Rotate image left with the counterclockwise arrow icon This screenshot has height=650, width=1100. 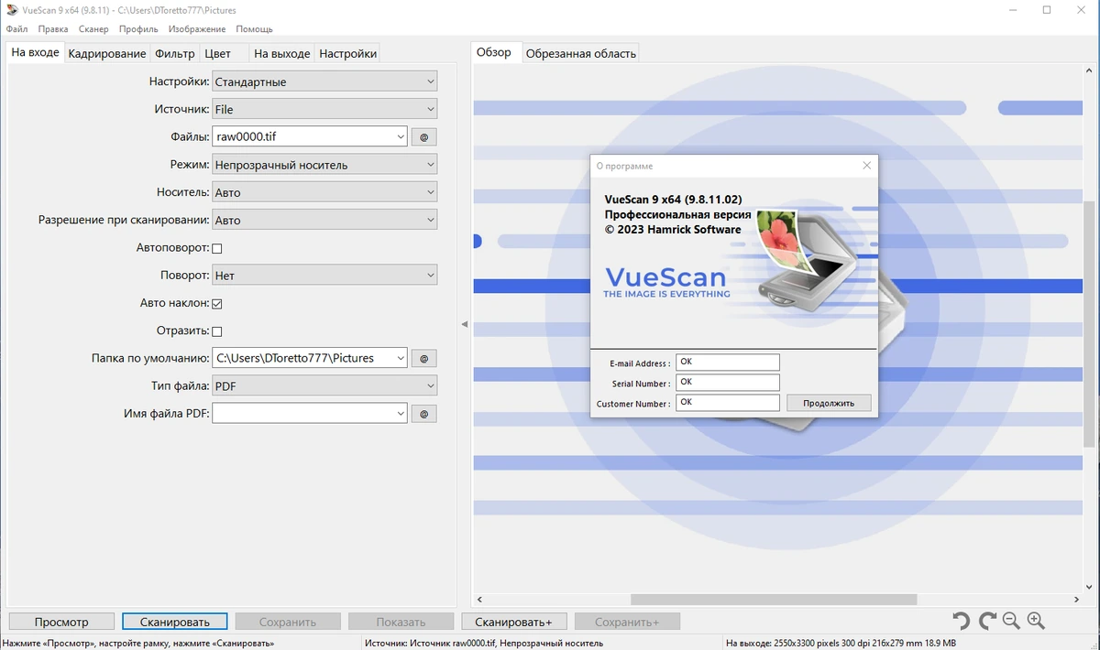(961, 621)
